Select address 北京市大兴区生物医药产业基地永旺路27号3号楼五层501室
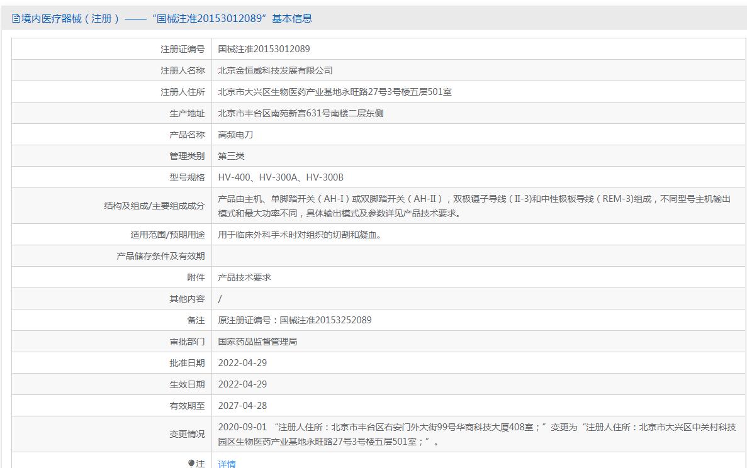 [335, 92]
